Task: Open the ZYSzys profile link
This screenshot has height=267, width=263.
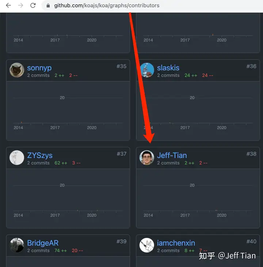Action: 40,155
